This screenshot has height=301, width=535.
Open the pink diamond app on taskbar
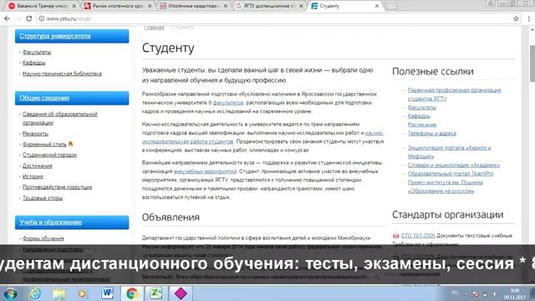[x=181, y=293]
